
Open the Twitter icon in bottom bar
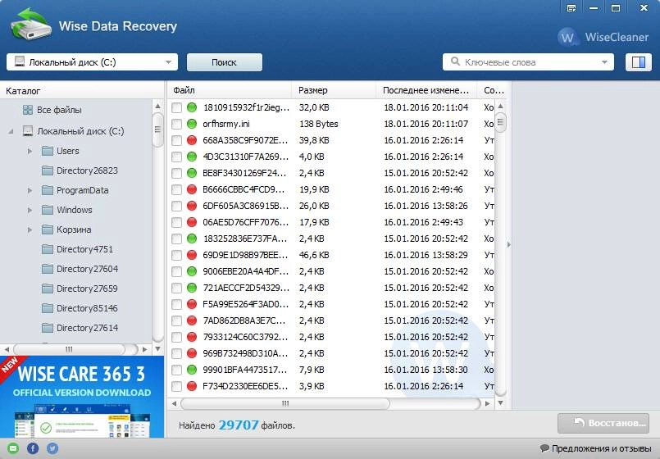(52, 448)
